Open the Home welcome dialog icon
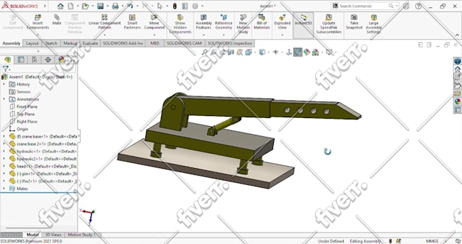This screenshot has height=244, width=462. coord(60,6)
